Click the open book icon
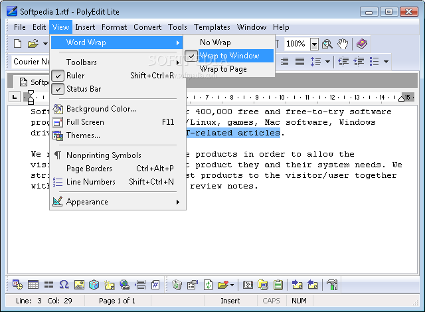425x312 pixels. (x=248, y=285)
